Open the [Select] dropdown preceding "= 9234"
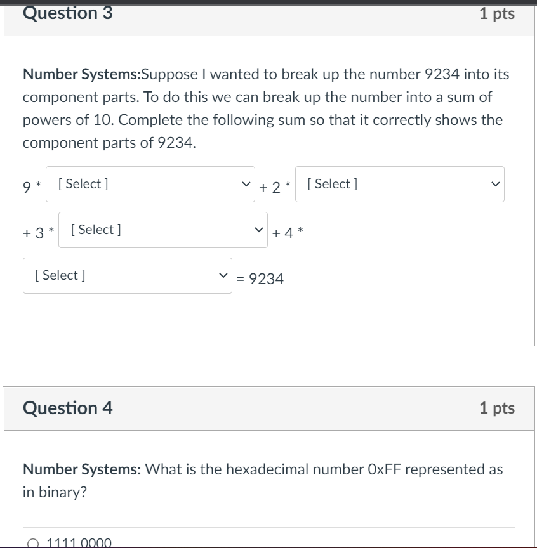This screenshot has width=537, height=548. click(x=127, y=275)
